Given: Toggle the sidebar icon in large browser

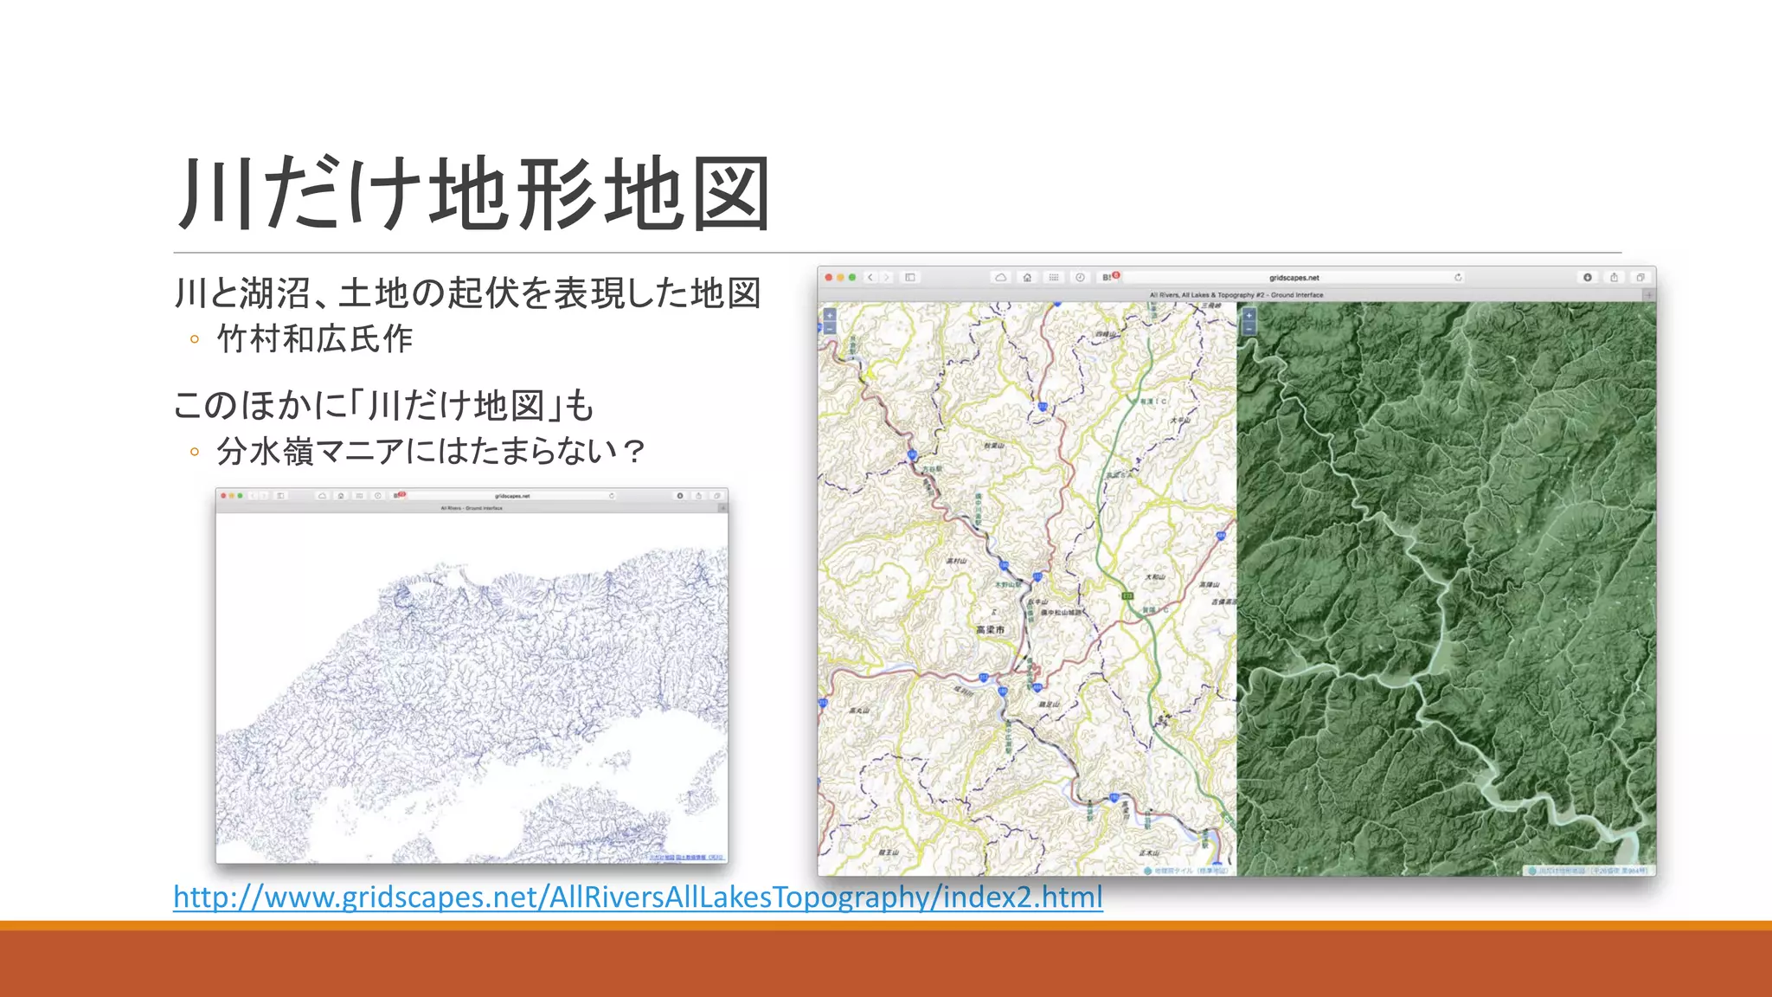Looking at the screenshot, I should [x=910, y=278].
